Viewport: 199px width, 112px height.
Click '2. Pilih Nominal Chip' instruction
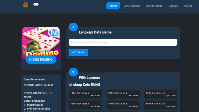coord(37,109)
